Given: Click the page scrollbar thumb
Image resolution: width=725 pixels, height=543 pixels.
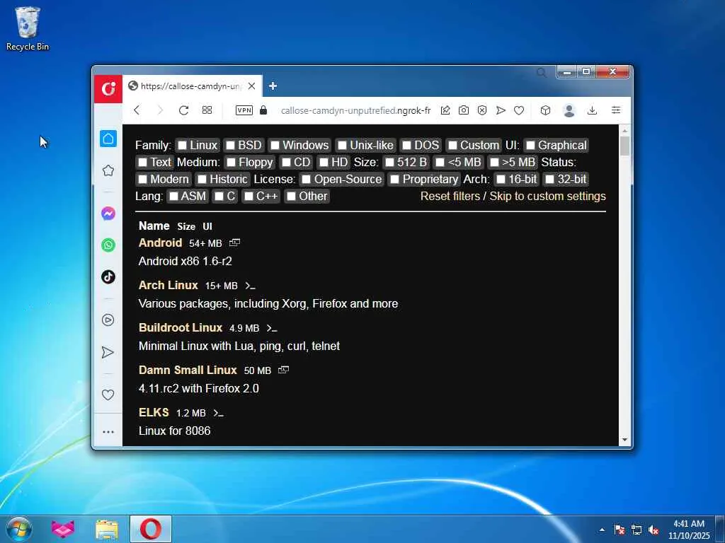Looking at the screenshot, I should (x=624, y=146).
